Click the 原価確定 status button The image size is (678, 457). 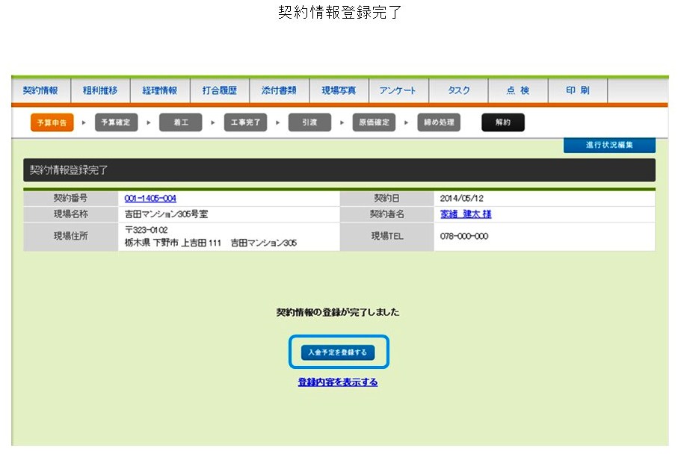[x=374, y=123]
